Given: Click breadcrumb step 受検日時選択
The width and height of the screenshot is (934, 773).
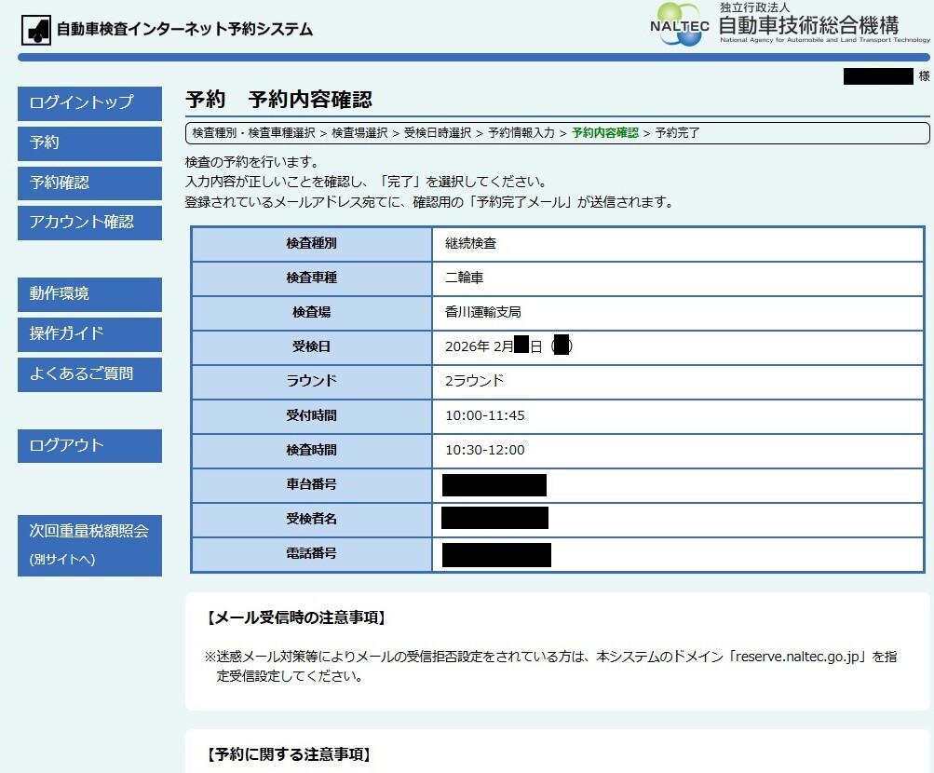Looking at the screenshot, I should [x=438, y=133].
